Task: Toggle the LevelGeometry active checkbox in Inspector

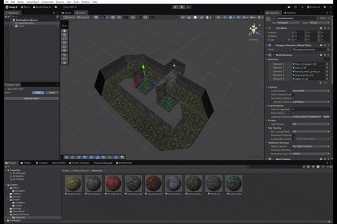Action: [x=274, y=19]
